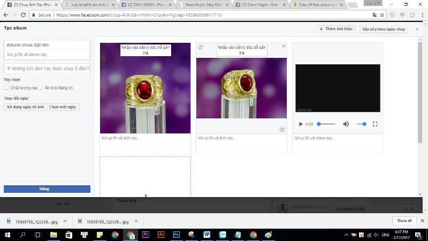428x241 pixels.
Task: Select the Chọn một ngày option
Action: [63, 107]
